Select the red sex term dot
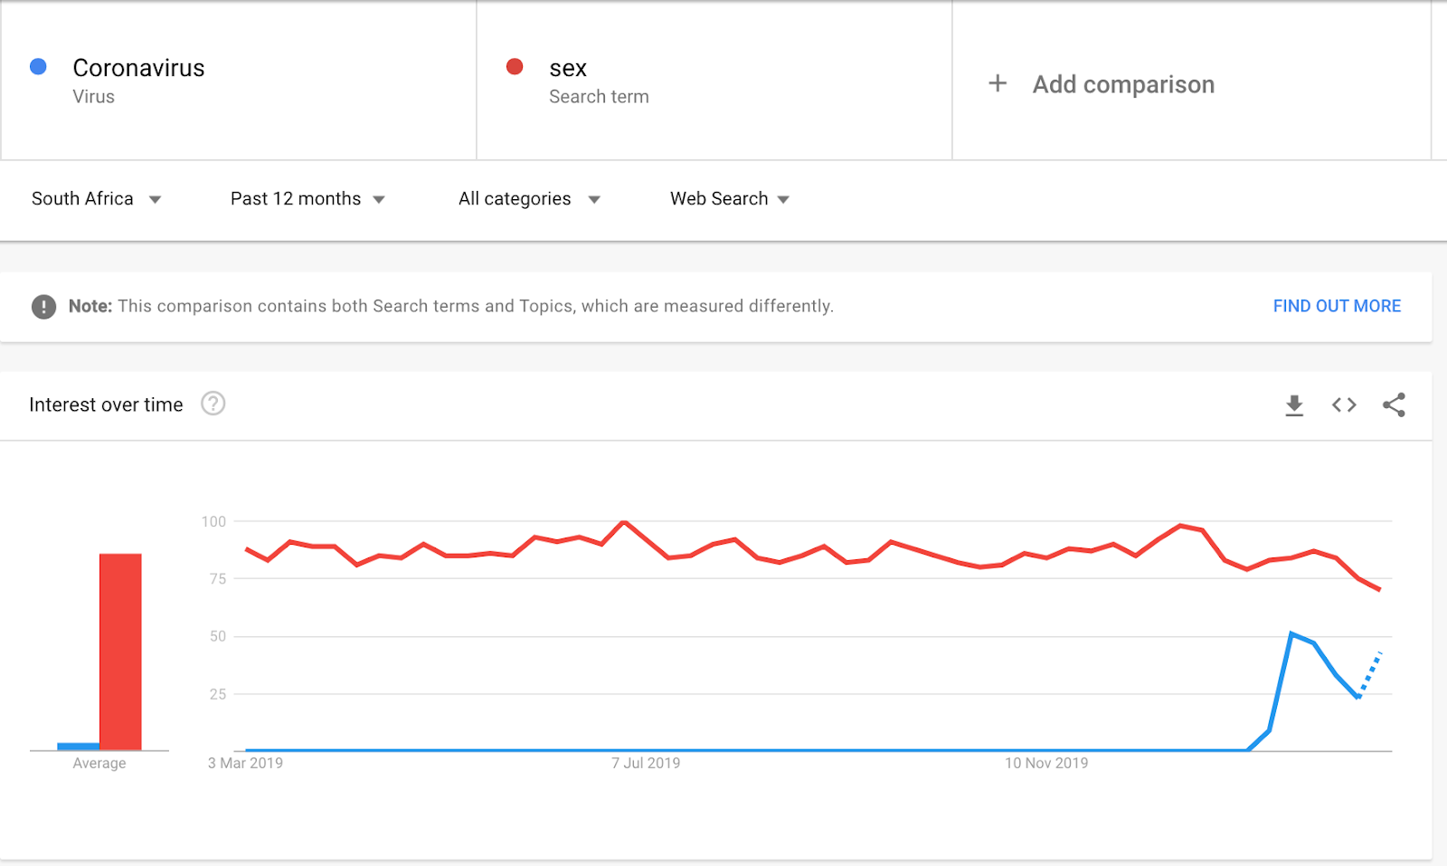Screen dimensions: 1447x866 point(515,67)
